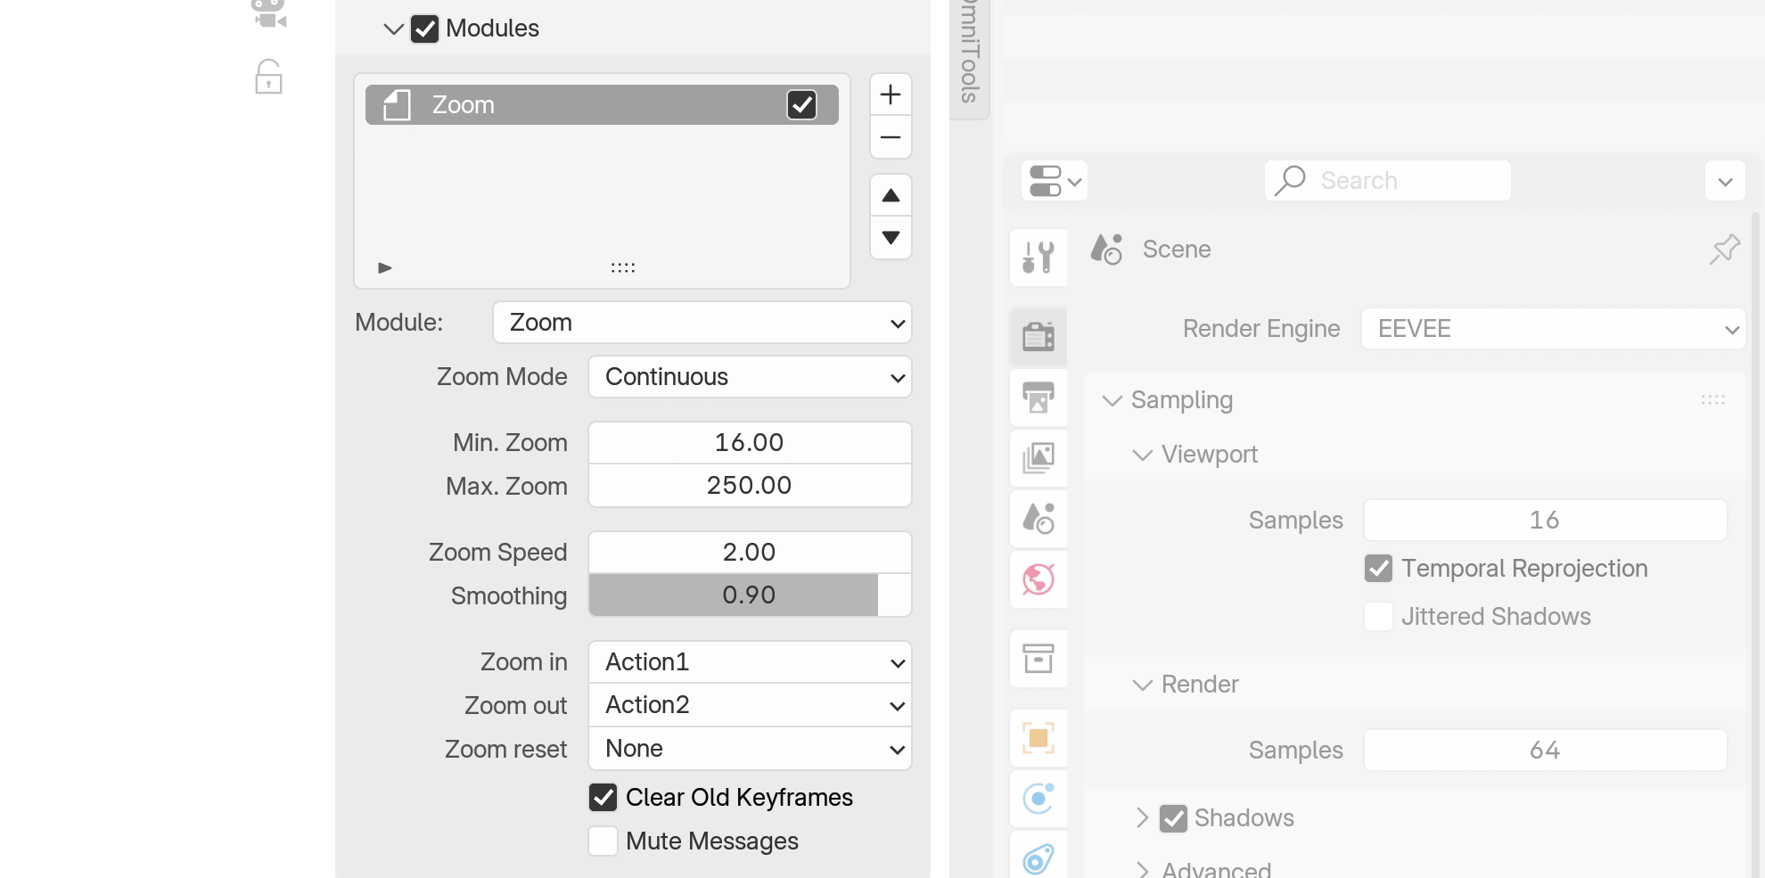Collapse the Sampling panel

point(1112,400)
